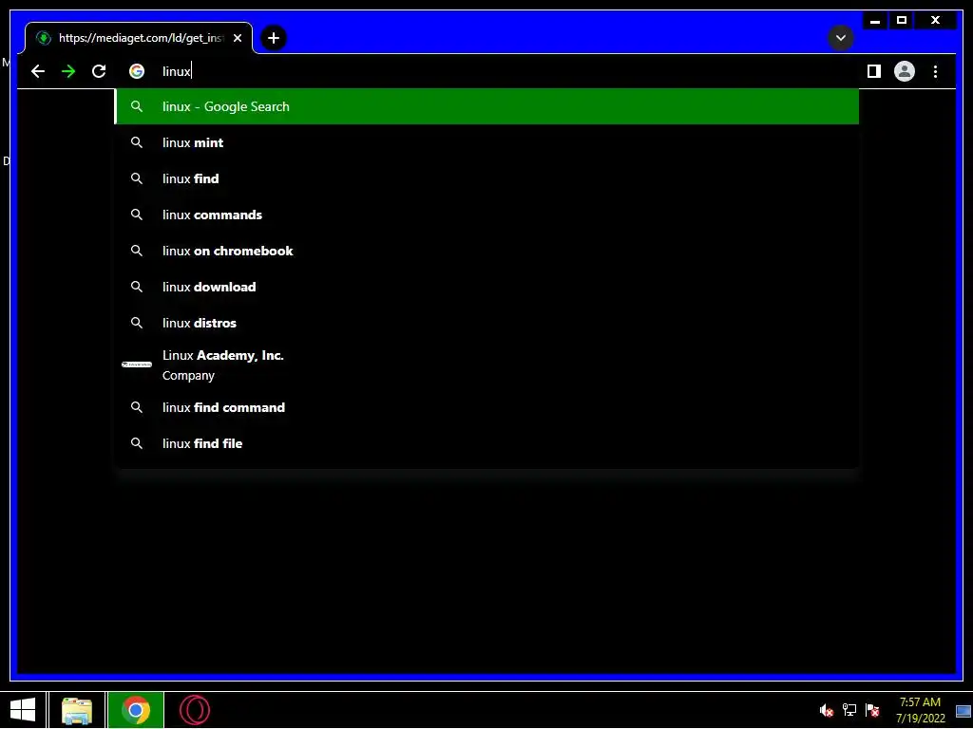Viewport: 973px width, 729px height.
Task: Click search icon beside 'linux commands'
Action: coord(137,215)
